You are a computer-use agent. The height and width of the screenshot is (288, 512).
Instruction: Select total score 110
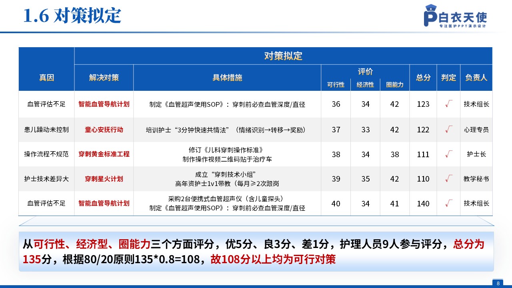(x=423, y=179)
